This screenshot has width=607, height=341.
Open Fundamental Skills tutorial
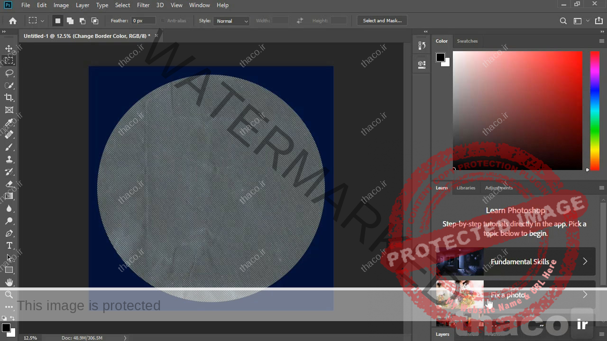coord(516,261)
